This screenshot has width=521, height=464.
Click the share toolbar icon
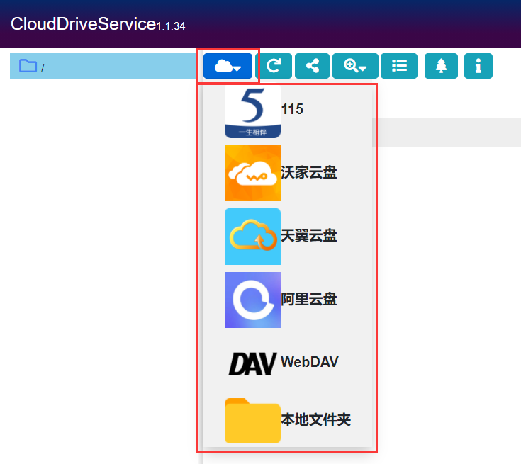pyautogui.click(x=312, y=66)
